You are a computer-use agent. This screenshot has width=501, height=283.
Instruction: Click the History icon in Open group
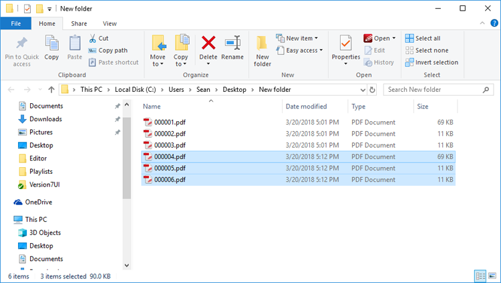tap(368, 63)
